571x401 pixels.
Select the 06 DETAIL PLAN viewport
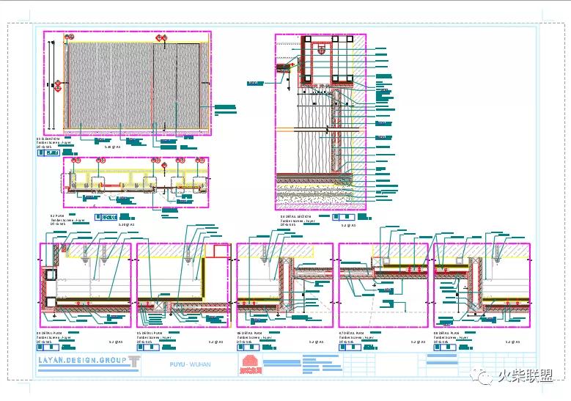(285, 285)
